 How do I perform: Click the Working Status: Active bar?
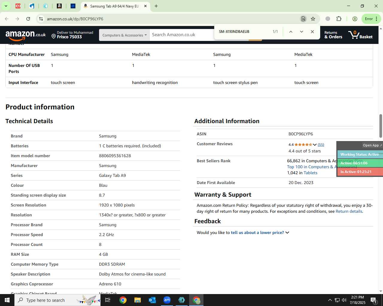point(360,154)
